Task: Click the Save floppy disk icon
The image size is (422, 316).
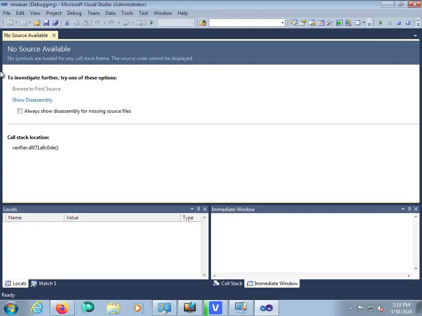Action: (x=46, y=23)
